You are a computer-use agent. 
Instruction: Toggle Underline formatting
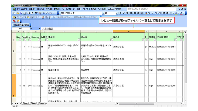click(x=127, y=13)
